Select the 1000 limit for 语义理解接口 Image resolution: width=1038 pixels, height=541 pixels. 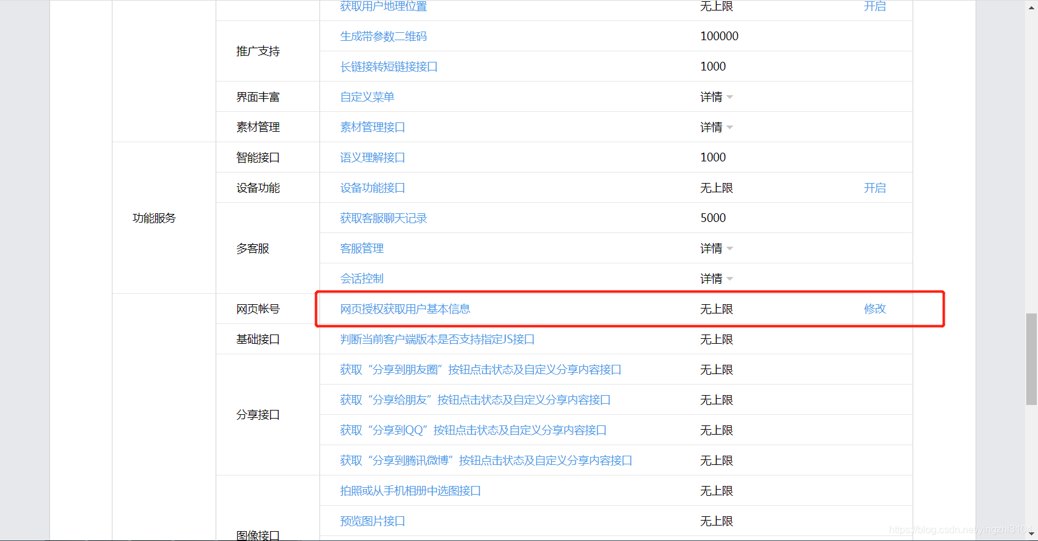point(713,158)
